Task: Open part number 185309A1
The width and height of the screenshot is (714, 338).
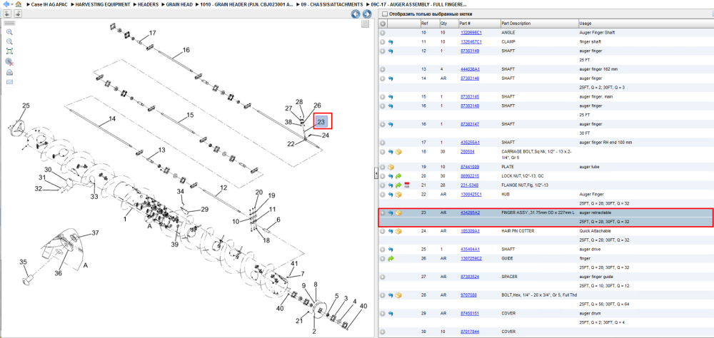Action: (470, 231)
